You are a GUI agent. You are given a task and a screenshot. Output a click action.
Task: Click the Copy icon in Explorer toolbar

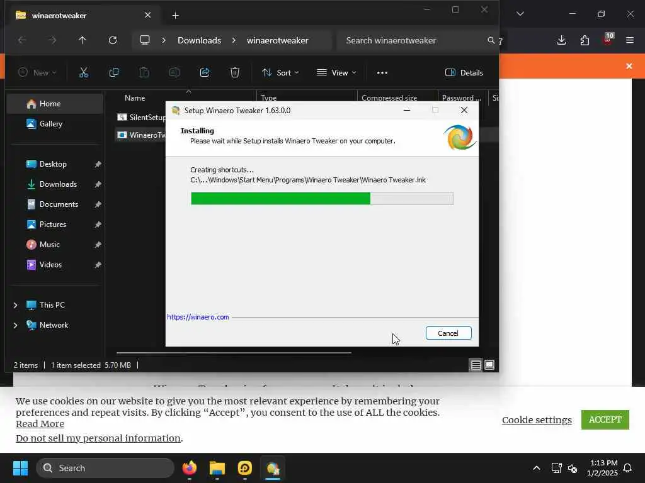[x=114, y=73]
